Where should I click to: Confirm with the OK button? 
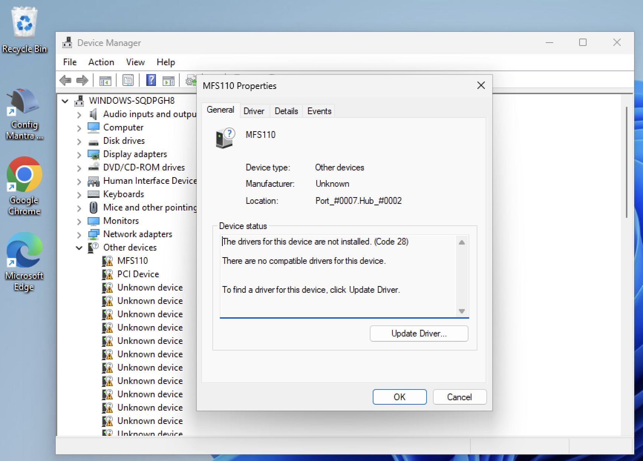click(399, 397)
